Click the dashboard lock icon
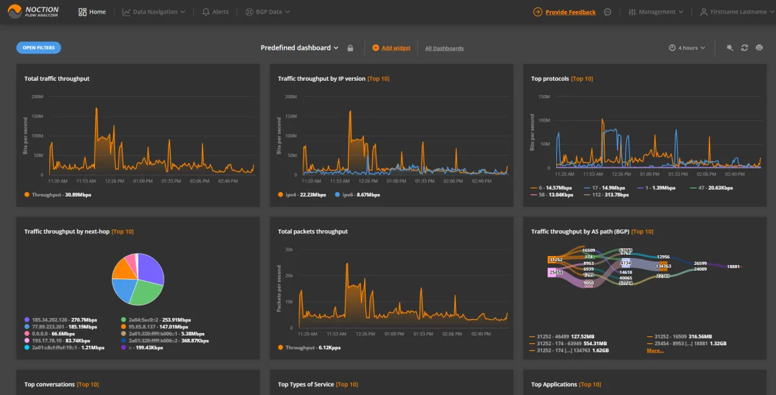The height and width of the screenshot is (395, 776). coord(350,48)
